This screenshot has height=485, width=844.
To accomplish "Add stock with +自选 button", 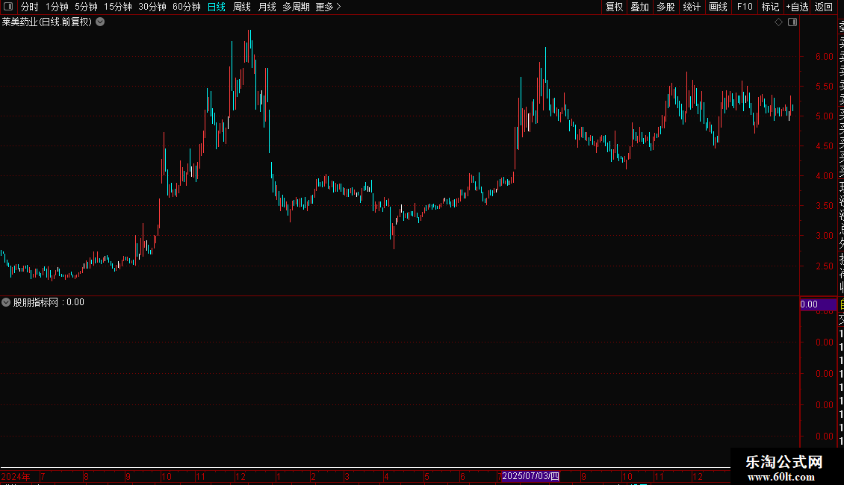I will 797,7.
